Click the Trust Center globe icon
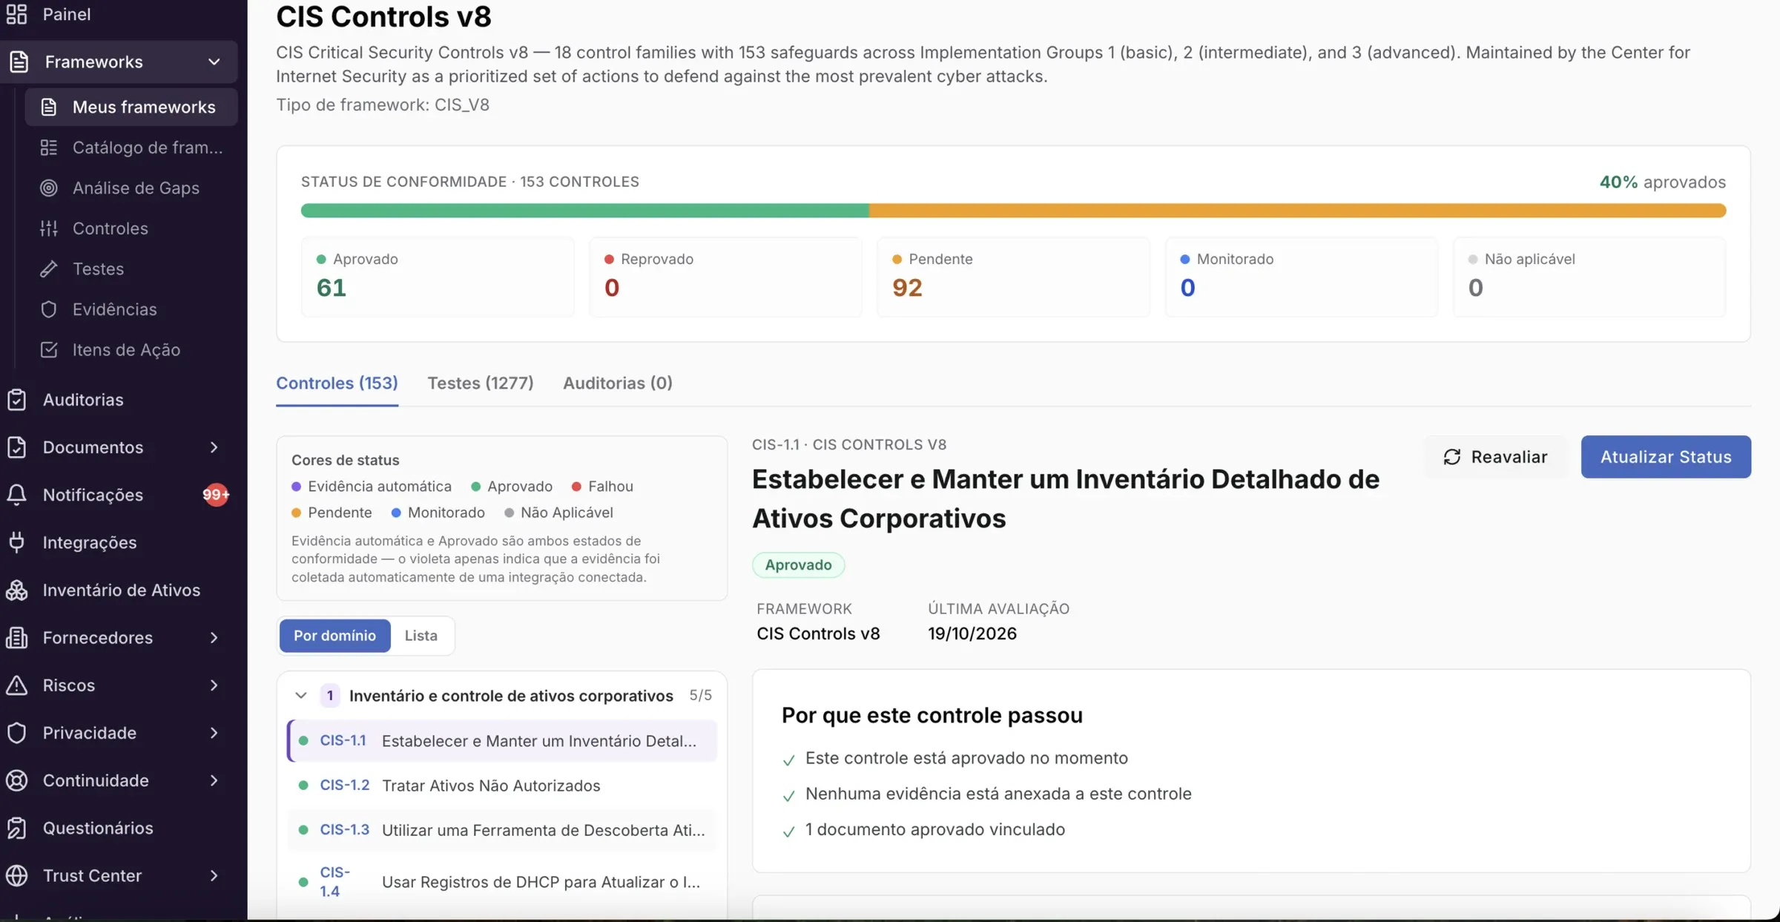1780x922 pixels. tap(16, 875)
